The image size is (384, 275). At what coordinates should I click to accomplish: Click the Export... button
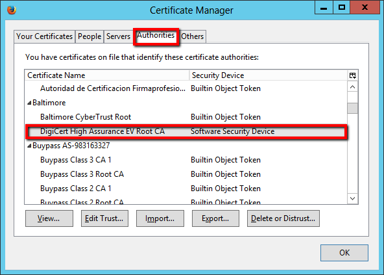pyautogui.click(x=215, y=218)
